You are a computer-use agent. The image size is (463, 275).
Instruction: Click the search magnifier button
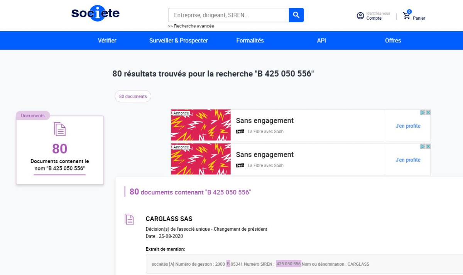point(296,15)
